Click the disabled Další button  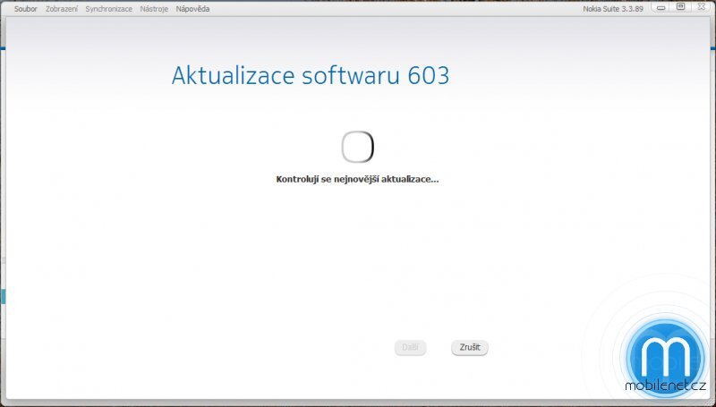click(x=410, y=347)
